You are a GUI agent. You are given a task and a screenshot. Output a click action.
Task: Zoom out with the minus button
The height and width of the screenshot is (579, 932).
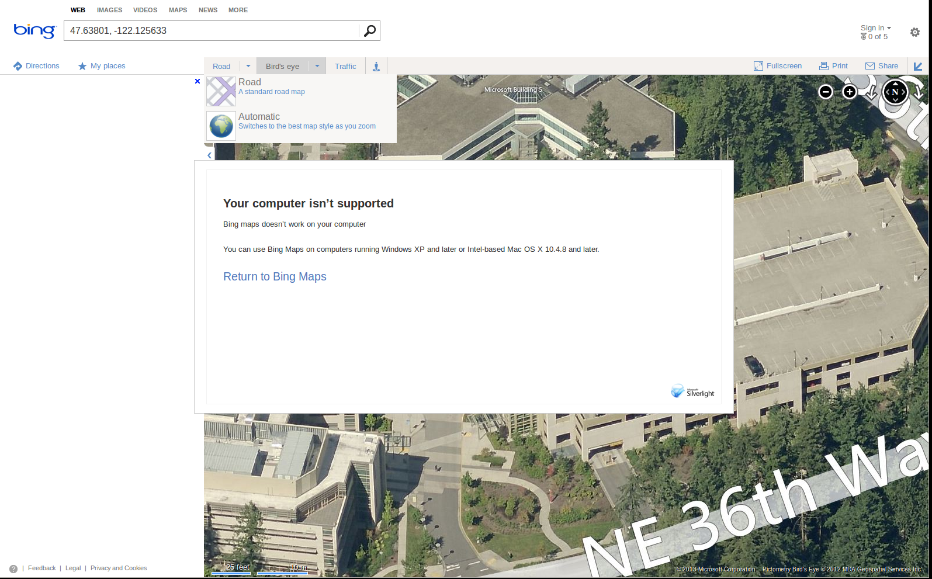tap(826, 92)
